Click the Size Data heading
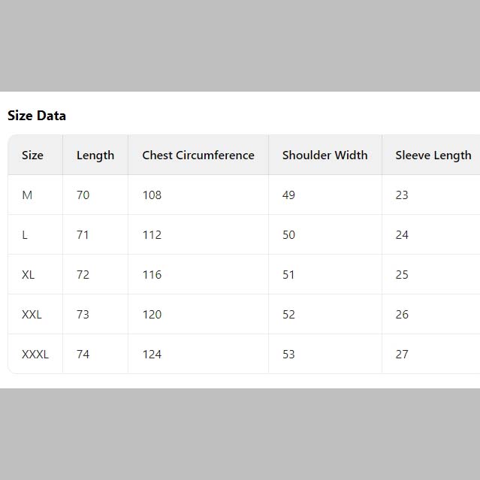The height and width of the screenshot is (480, 480). tap(37, 116)
